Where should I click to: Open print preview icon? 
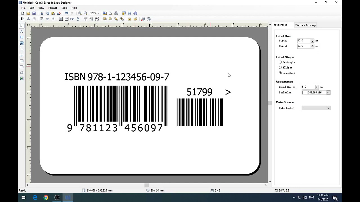click(110, 13)
